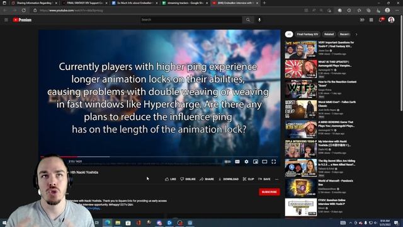Switch to streaming trackers Google Sheets tab
The height and width of the screenshot is (227, 403).
coord(184,3)
